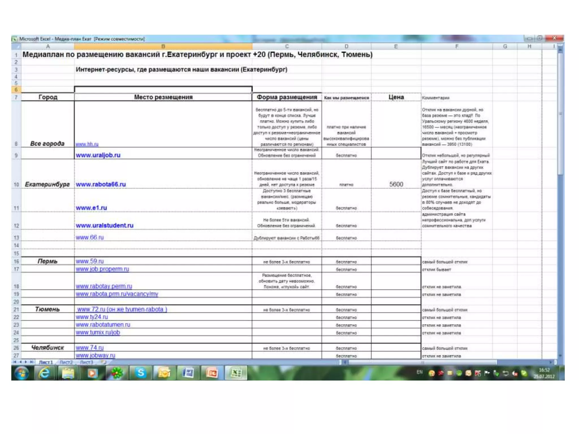Image resolution: width=579 pixels, height=434 pixels.
Task: Switch to Word via taskbar icon
Action: (x=188, y=373)
